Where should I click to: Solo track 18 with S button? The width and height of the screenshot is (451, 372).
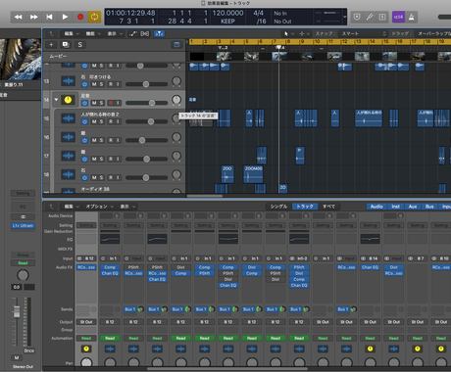101,177
